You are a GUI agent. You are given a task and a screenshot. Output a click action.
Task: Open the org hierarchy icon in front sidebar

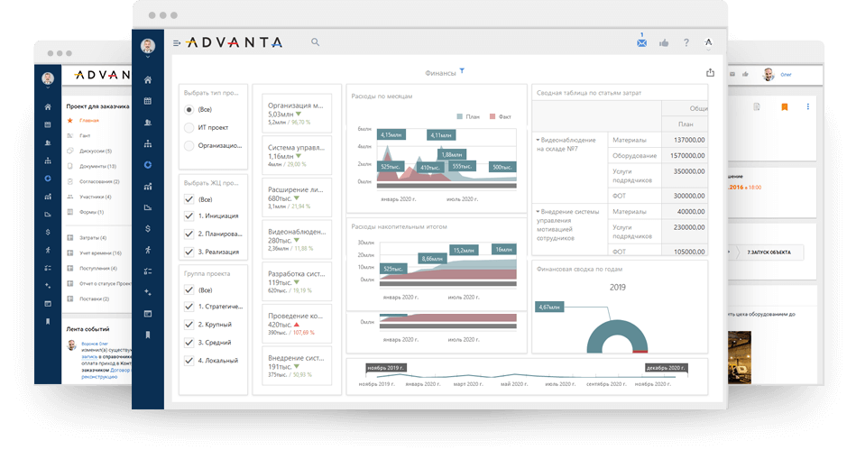tap(147, 143)
